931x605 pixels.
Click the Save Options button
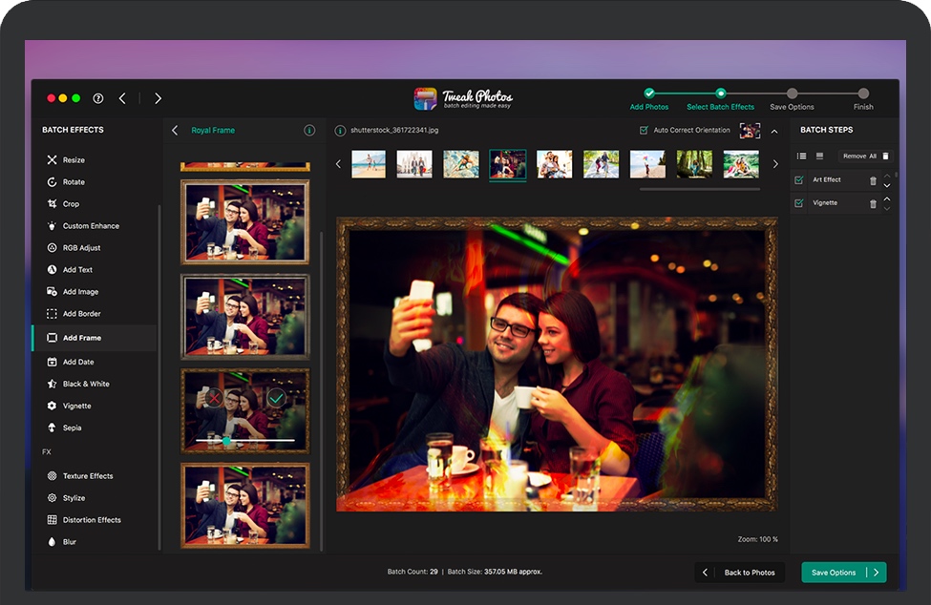[x=843, y=573]
